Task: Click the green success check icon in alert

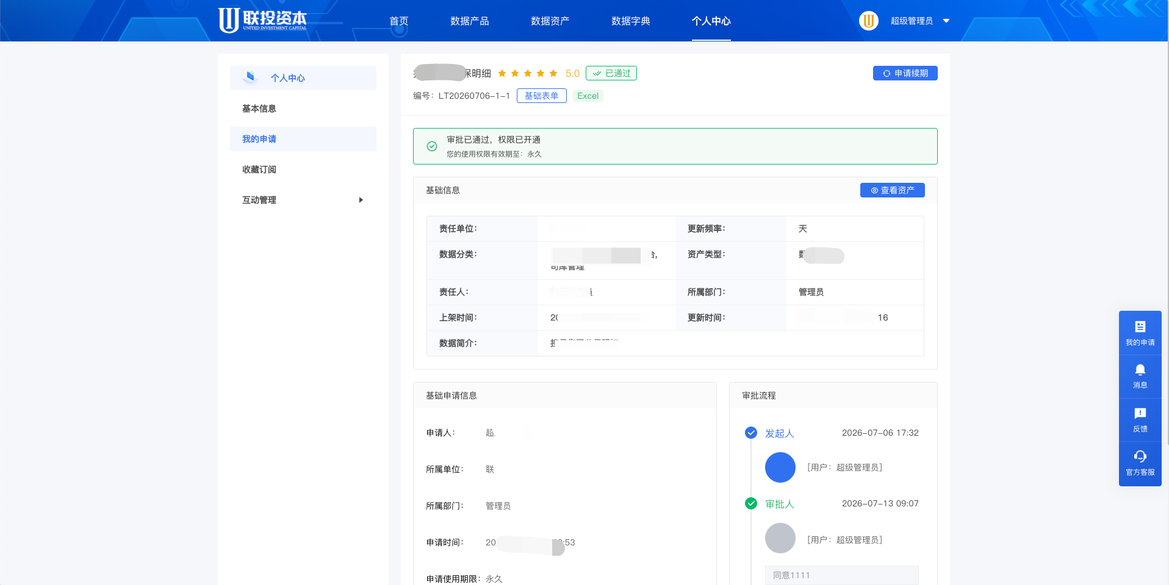Action: click(x=432, y=146)
